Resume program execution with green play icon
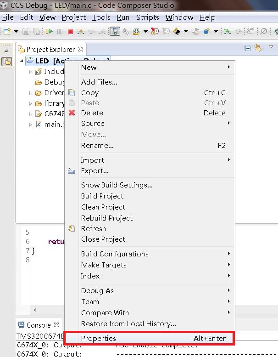The width and height of the screenshot is (278, 357). [x=49, y=31]
